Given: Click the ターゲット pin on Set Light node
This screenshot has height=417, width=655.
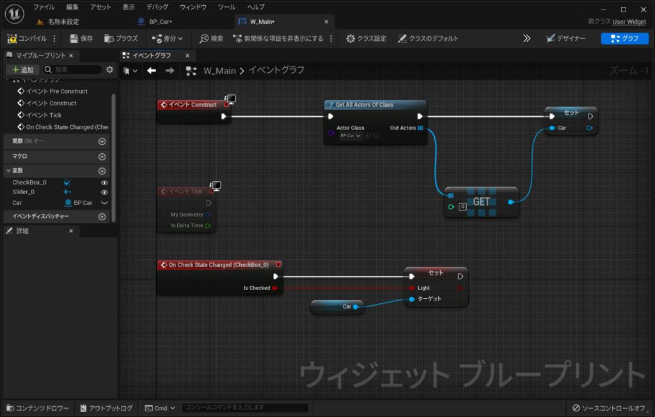Looking at the screenshot, I should click(412, 299).
